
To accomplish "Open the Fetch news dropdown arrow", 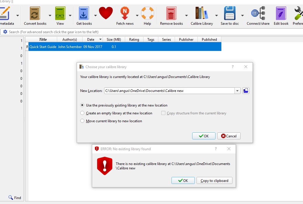I will (137, 15).
